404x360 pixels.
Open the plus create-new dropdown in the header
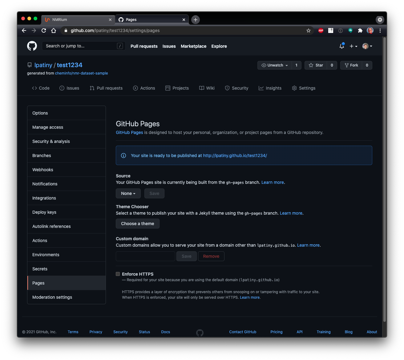[353, 46]
